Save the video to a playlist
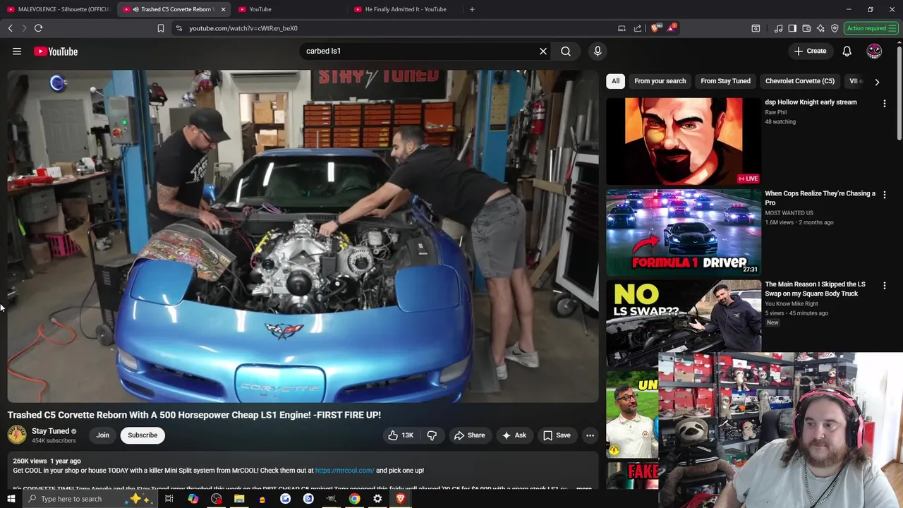The image size is (903, 508). tap(557, 435)
